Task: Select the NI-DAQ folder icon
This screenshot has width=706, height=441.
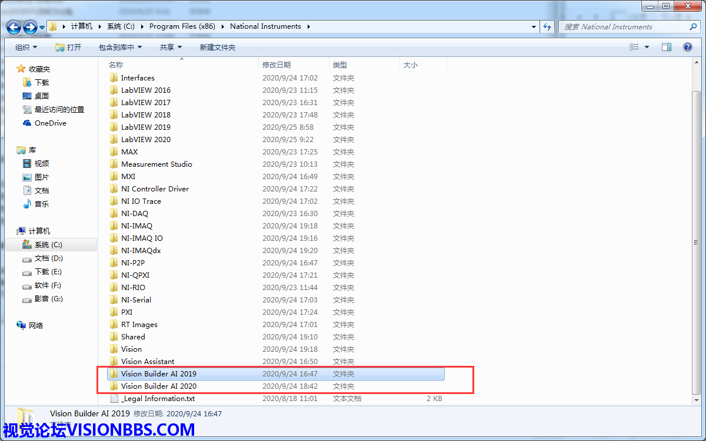Action: pos(114,213)
